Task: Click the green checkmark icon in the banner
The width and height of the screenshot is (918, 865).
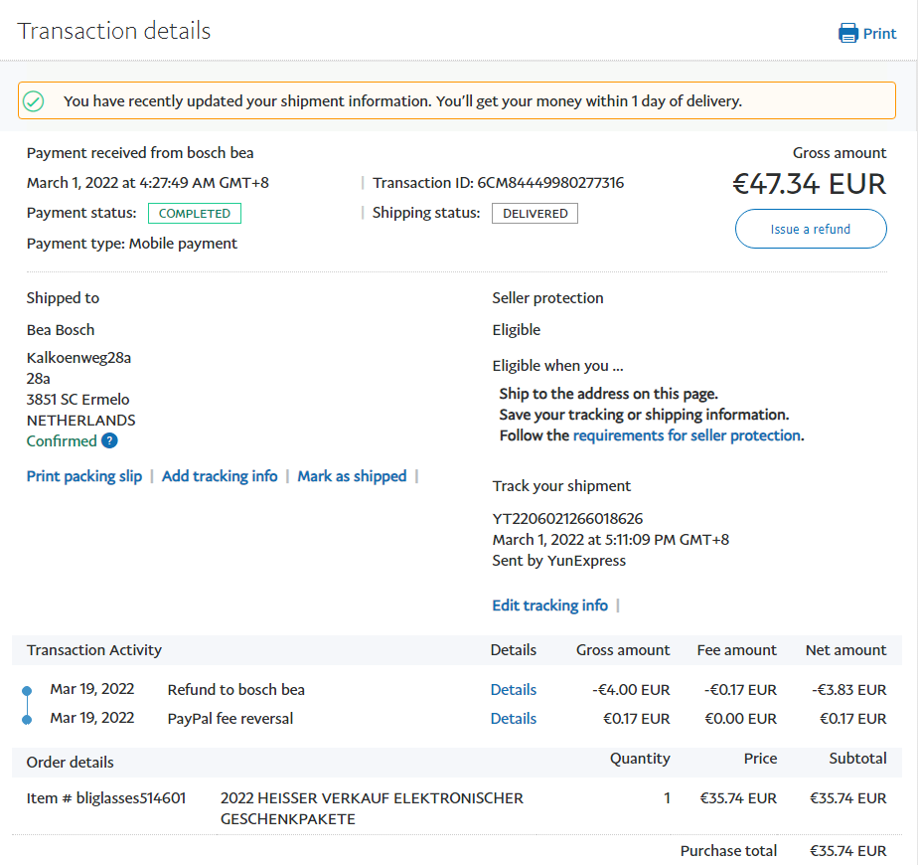Action: [x=34, y=101]
